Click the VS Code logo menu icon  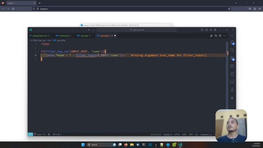[x=30, y=30]
